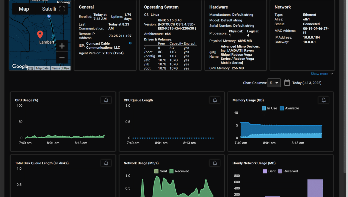348x197 pixels.
Task: Click Comcast Cable Communications ISP name
Action: coord(103,45)
